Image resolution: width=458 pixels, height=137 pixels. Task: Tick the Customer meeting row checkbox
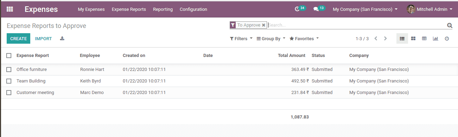coord(9,93)
